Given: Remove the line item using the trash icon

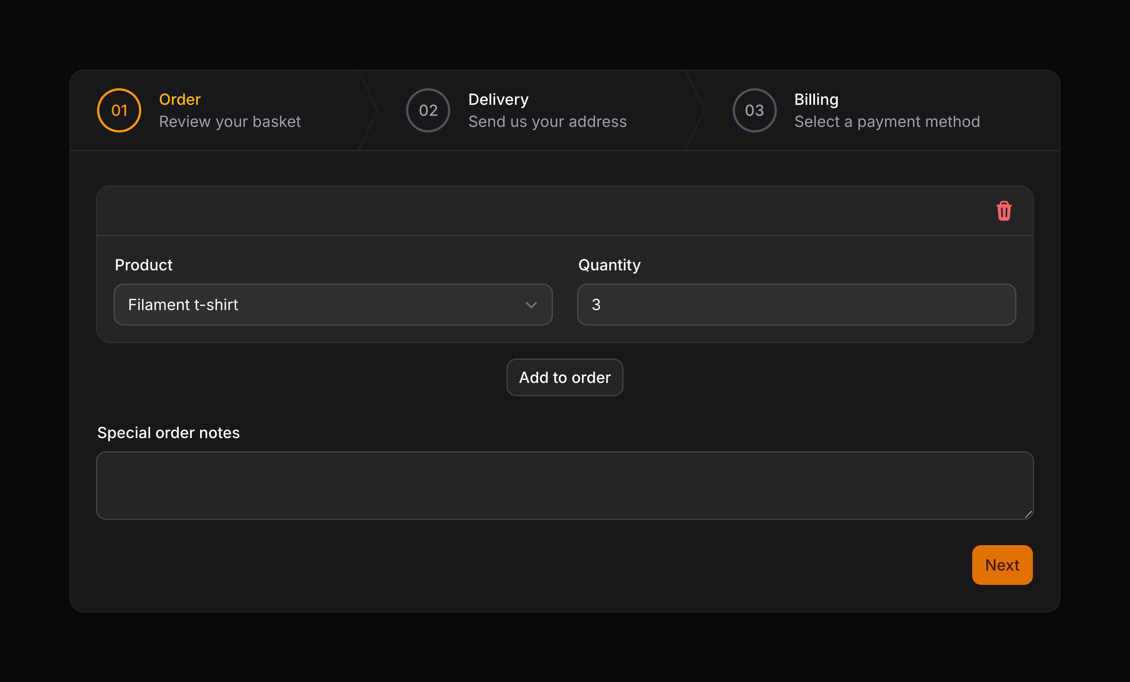Looking at the screenshot, I should pos(1004,211).
